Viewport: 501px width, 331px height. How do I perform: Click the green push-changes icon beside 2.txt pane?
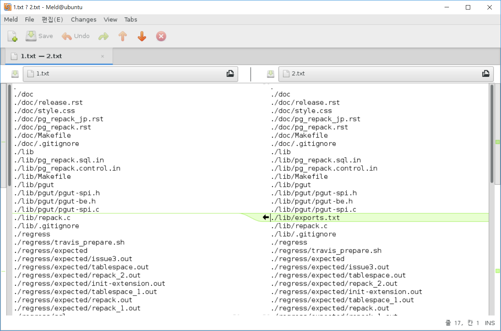[x=270, y=74]
